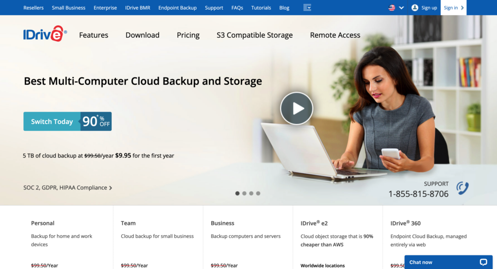Click the headline Best Multi-Computer Cloud Backup
Screen dimensions: 497x269
[x=143, y=81]
